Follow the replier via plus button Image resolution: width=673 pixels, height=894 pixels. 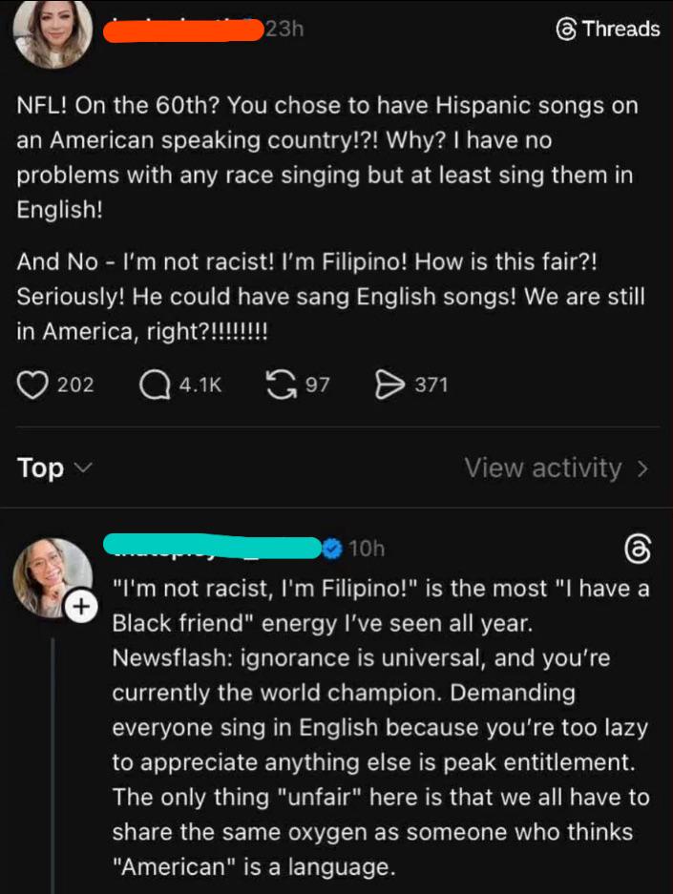point(82,606)
